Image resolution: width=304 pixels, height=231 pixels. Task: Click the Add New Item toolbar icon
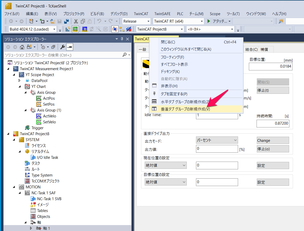pyautogui.click(x=42, y=21)
